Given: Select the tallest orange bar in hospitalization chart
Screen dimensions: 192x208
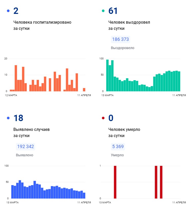Looking at the screenshot, I should 16,78.
